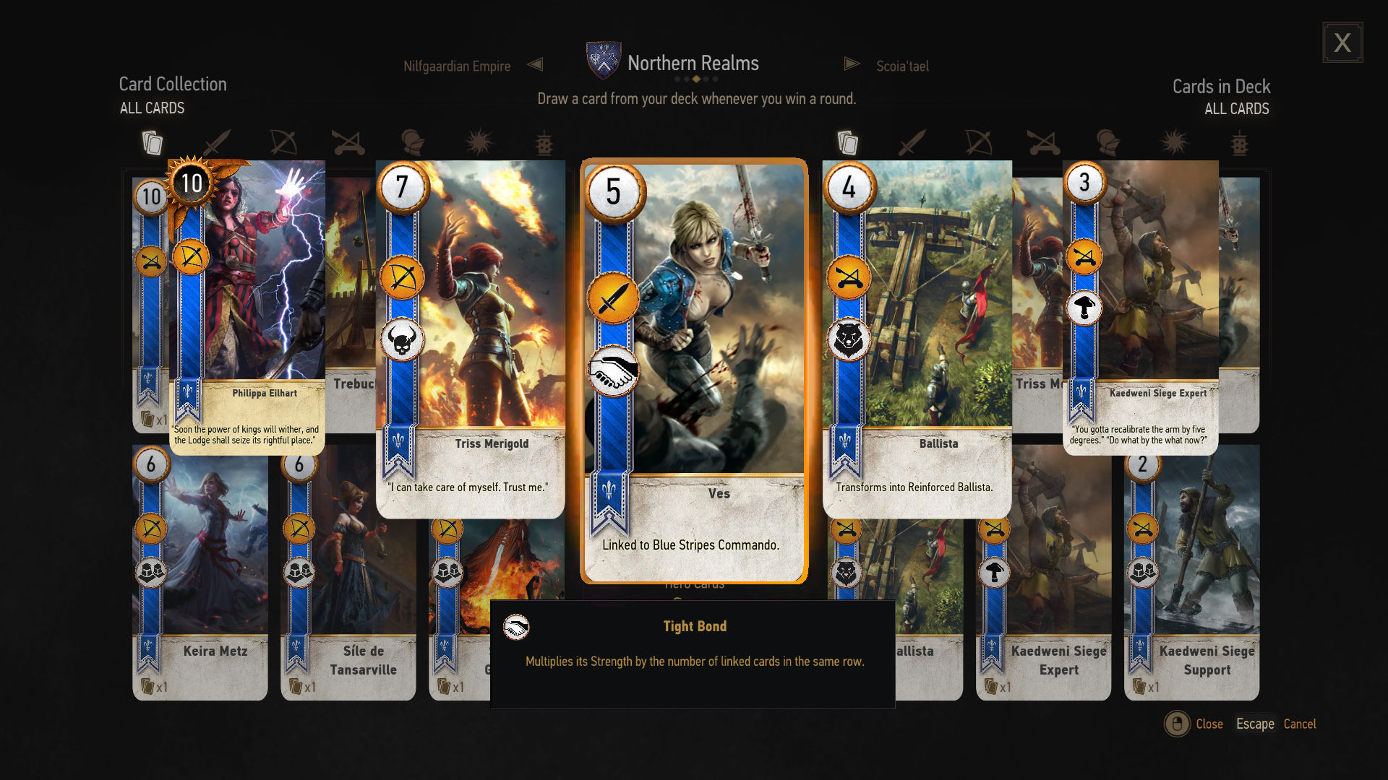Screen dimensions: 1388x780
Task: Click the Close mouse prompt
Action: tap(1194, 724)
